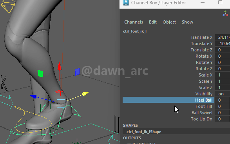
Task: Click the Visibility 'on' value field
Action: coord(222,94)
